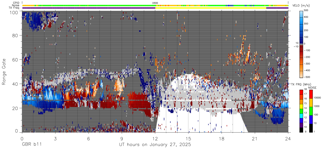Click the 300 tick on velocity colorbar

click(307, 24)
